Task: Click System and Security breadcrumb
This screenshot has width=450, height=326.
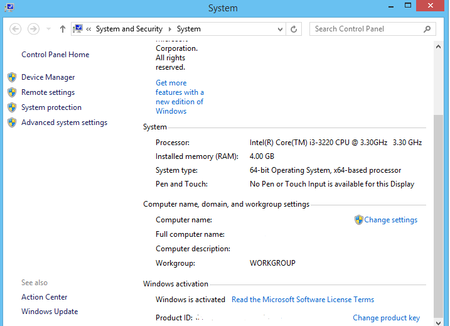Action: (x=129, y=29)
